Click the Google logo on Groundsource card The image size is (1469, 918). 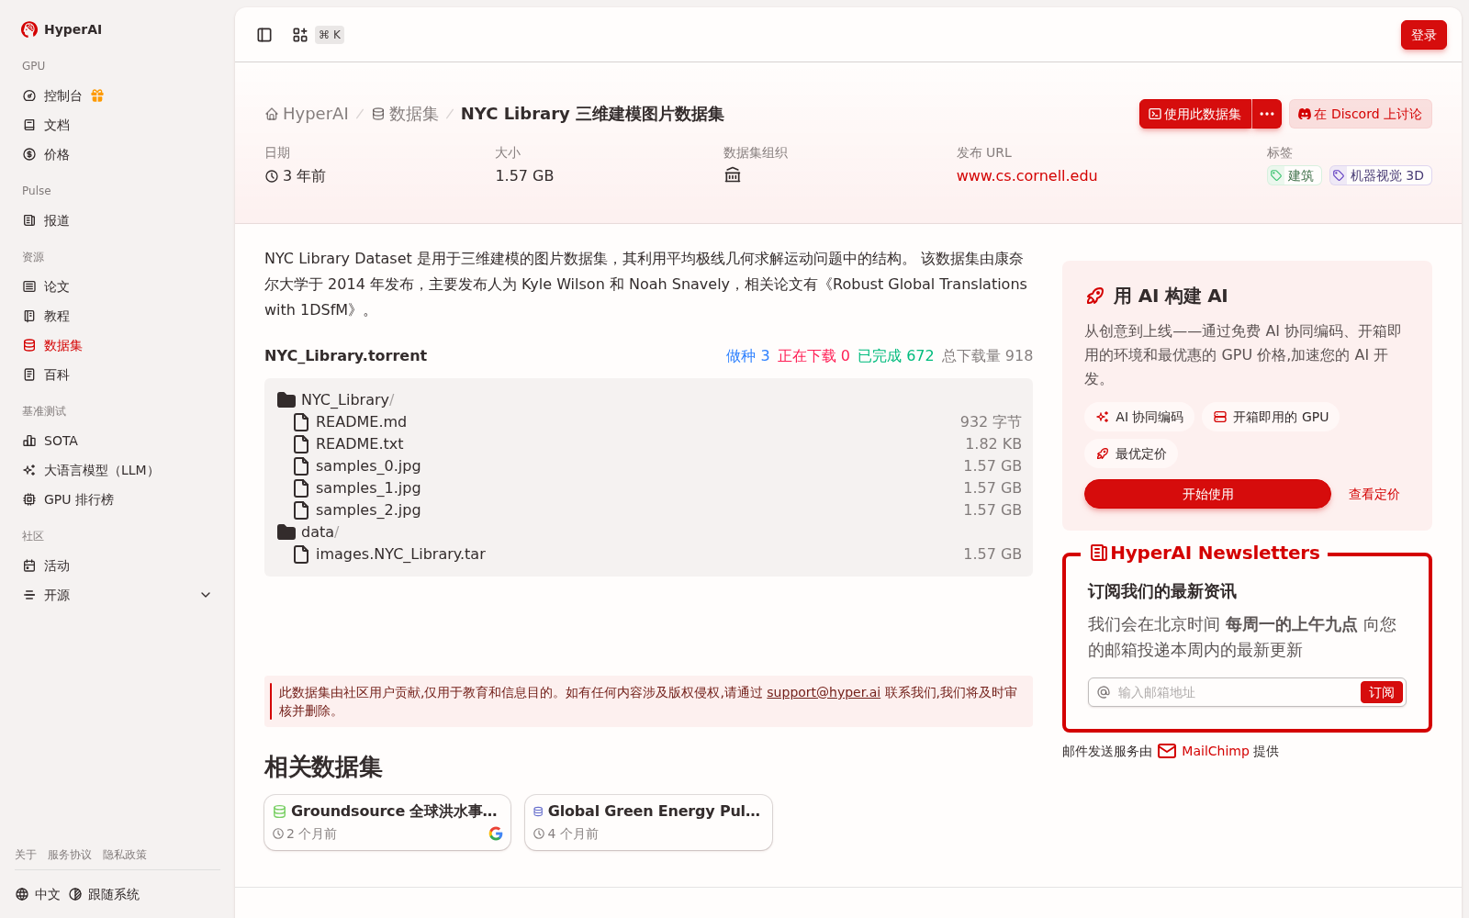pyautogui.click(x=496, y=834)
